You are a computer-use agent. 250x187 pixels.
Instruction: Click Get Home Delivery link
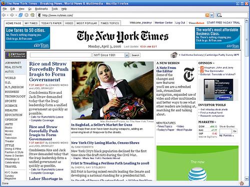point(192,55)
